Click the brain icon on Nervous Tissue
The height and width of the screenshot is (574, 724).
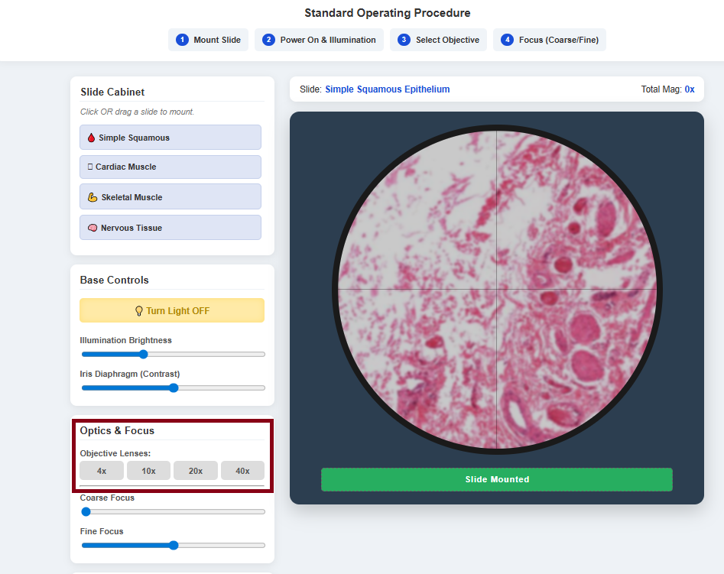[x=93, y=228]
